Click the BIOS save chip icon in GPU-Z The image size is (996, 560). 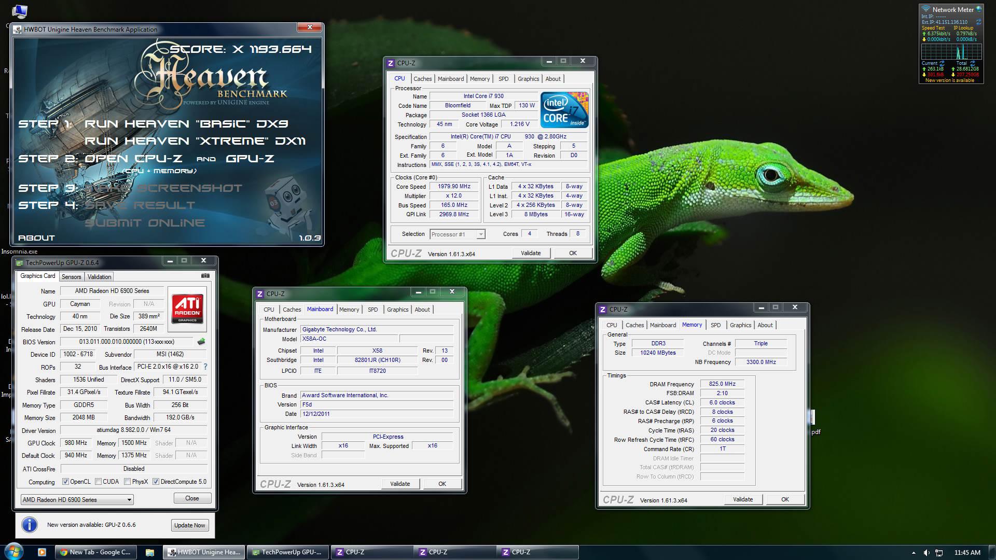point(201,341)
